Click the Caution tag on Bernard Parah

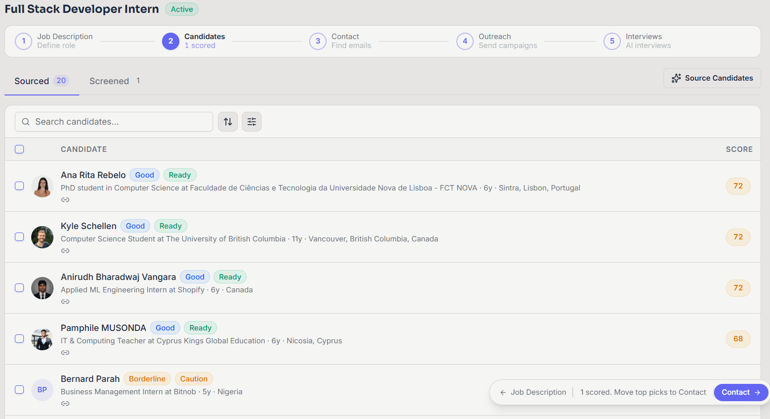pyautogui.click(x=194, y=379)
